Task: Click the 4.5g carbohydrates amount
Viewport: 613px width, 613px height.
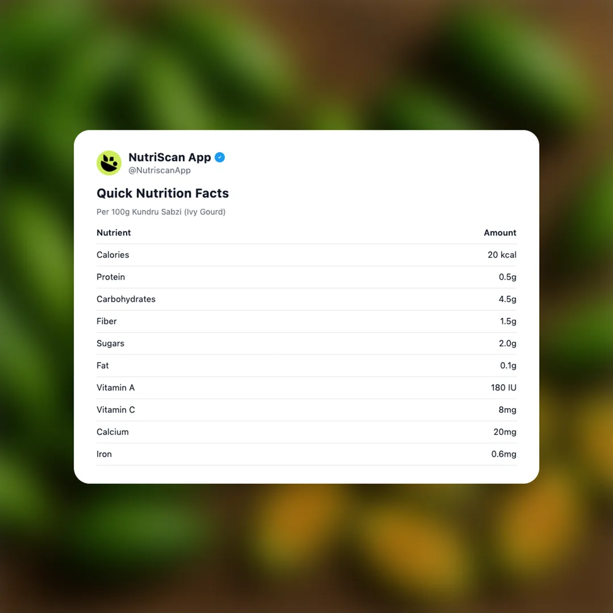Action: (x=507, y=299)
